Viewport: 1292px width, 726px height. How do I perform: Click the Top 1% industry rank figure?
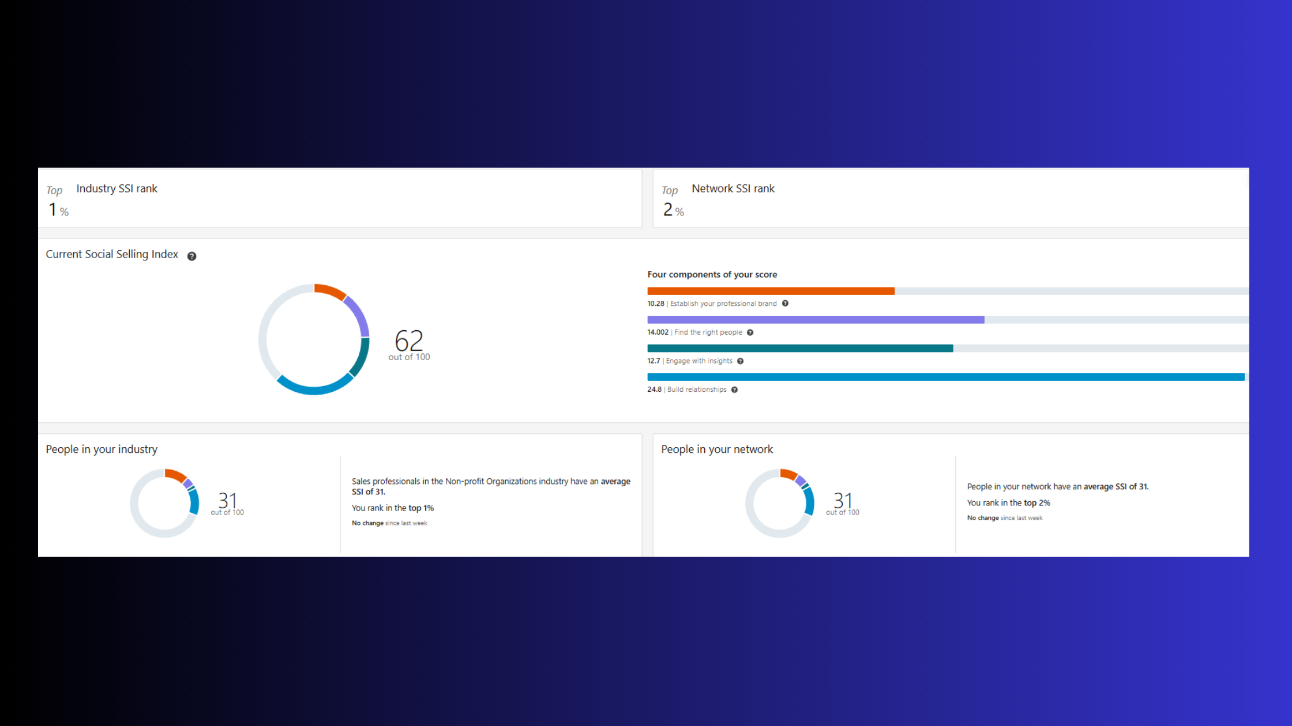coord(58,202)
